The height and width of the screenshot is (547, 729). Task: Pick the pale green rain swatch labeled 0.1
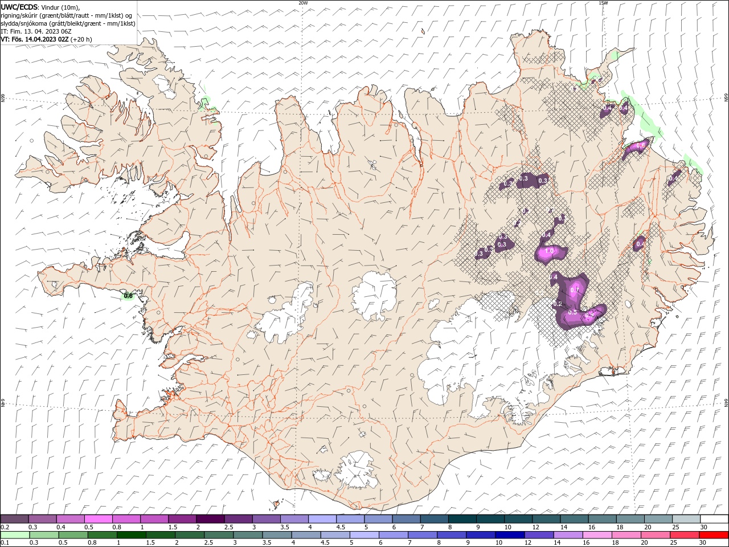[15, 535]
